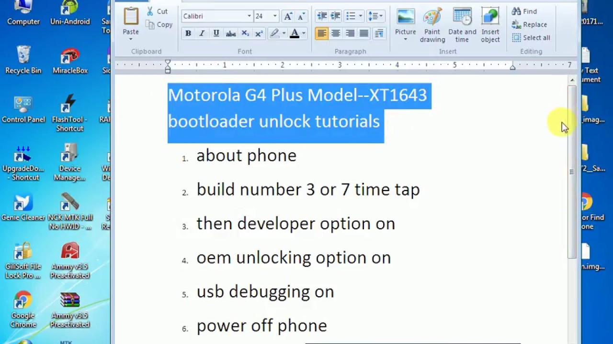Image resolution: width=613 pixels, height=344 pixels.
Task: Expand highlight color dropdown arrow
Action: point(284,33)
